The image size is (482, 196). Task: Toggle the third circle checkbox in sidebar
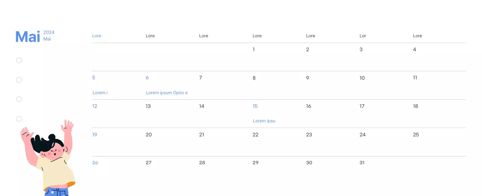pos(19,99)
